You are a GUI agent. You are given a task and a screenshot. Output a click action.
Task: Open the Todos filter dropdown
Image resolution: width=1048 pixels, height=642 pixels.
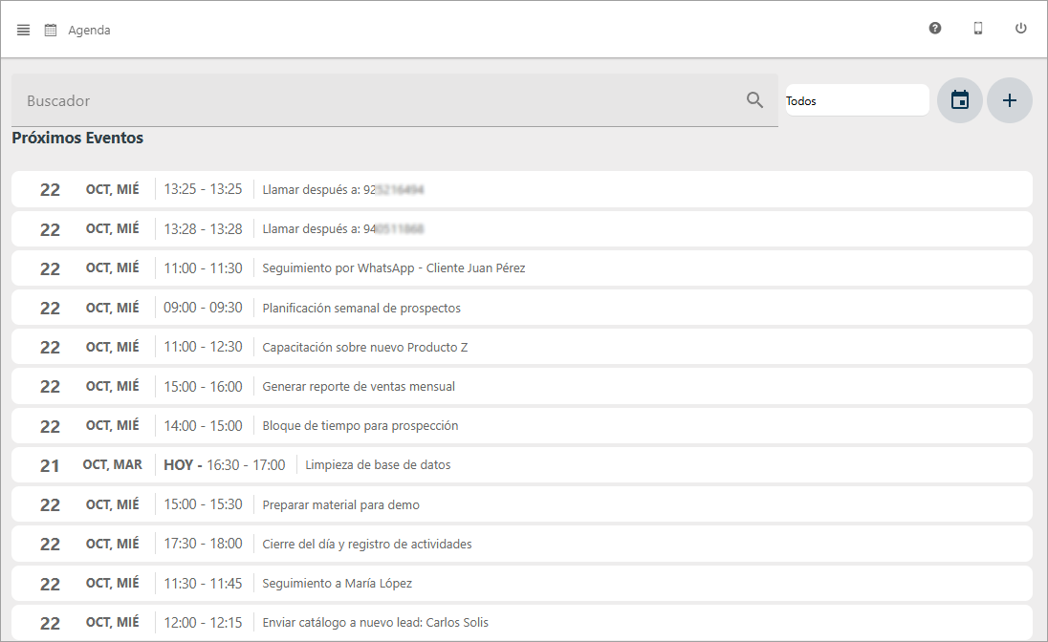point(857,100)
